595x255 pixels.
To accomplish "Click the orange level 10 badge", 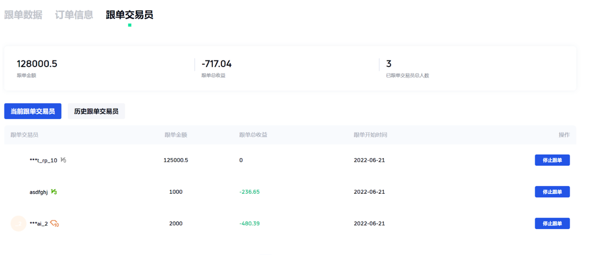I will 54,223.
